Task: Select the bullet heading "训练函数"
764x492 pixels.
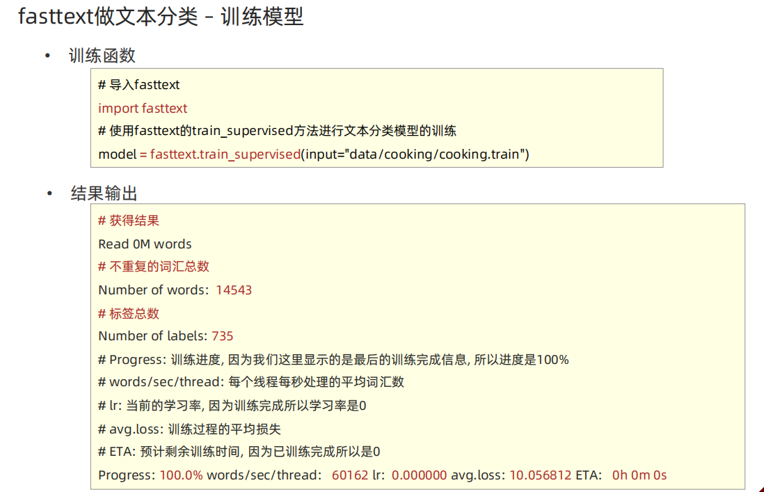Action: click(102, 56)
